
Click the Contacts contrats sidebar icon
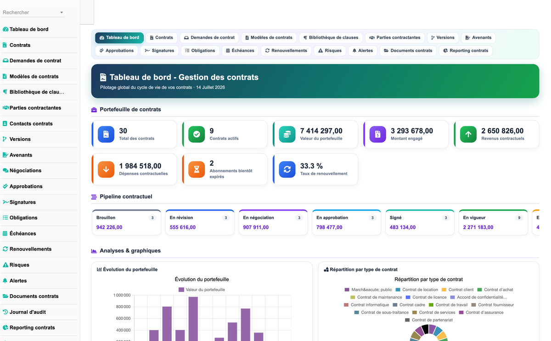(5, 123)
